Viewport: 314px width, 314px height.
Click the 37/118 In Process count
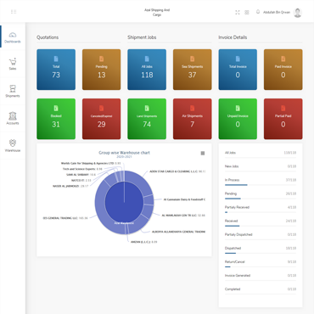coord(291,180)
